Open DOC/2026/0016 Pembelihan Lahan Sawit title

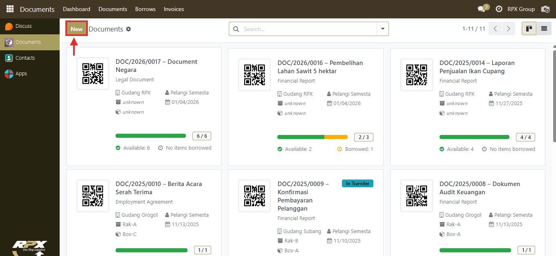pyautogui.click(x=320, y=67)
